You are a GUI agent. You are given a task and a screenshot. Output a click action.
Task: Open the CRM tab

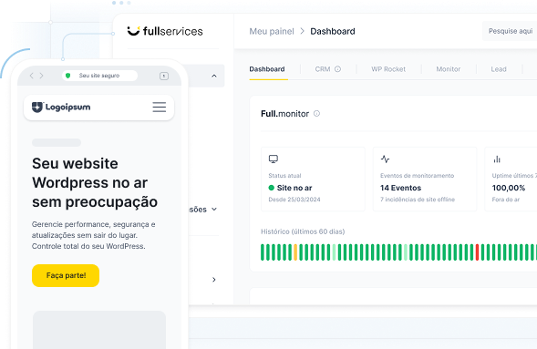click(x=323, y=69)
